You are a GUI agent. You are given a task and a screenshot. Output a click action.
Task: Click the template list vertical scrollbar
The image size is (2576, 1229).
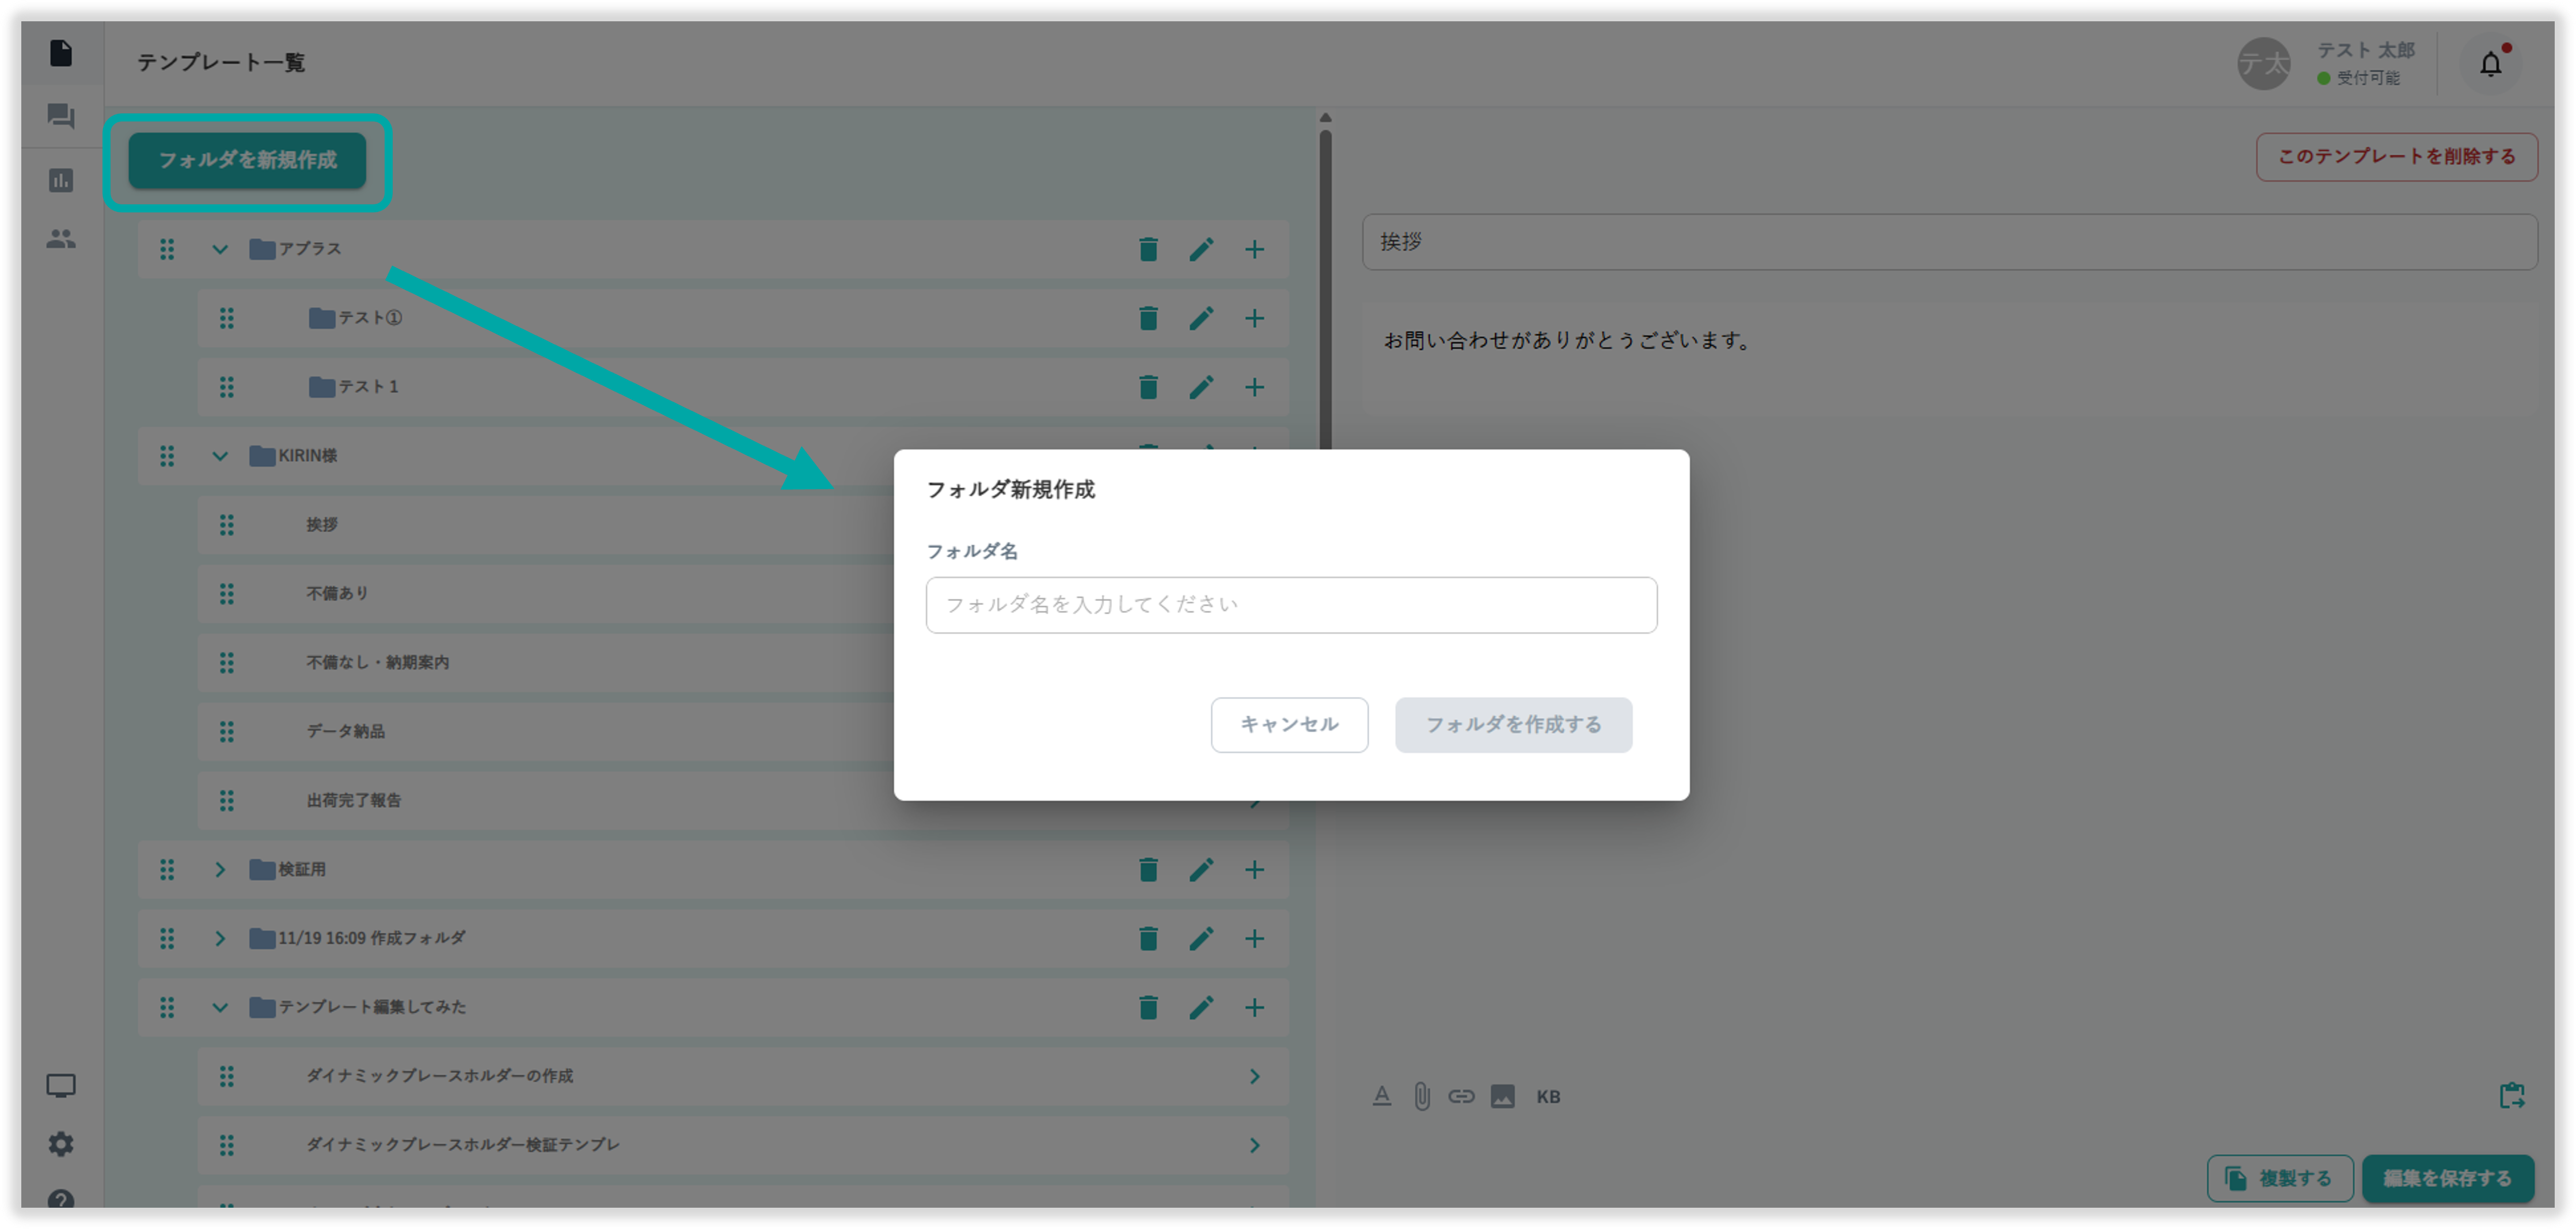(x=1325, y=290)
